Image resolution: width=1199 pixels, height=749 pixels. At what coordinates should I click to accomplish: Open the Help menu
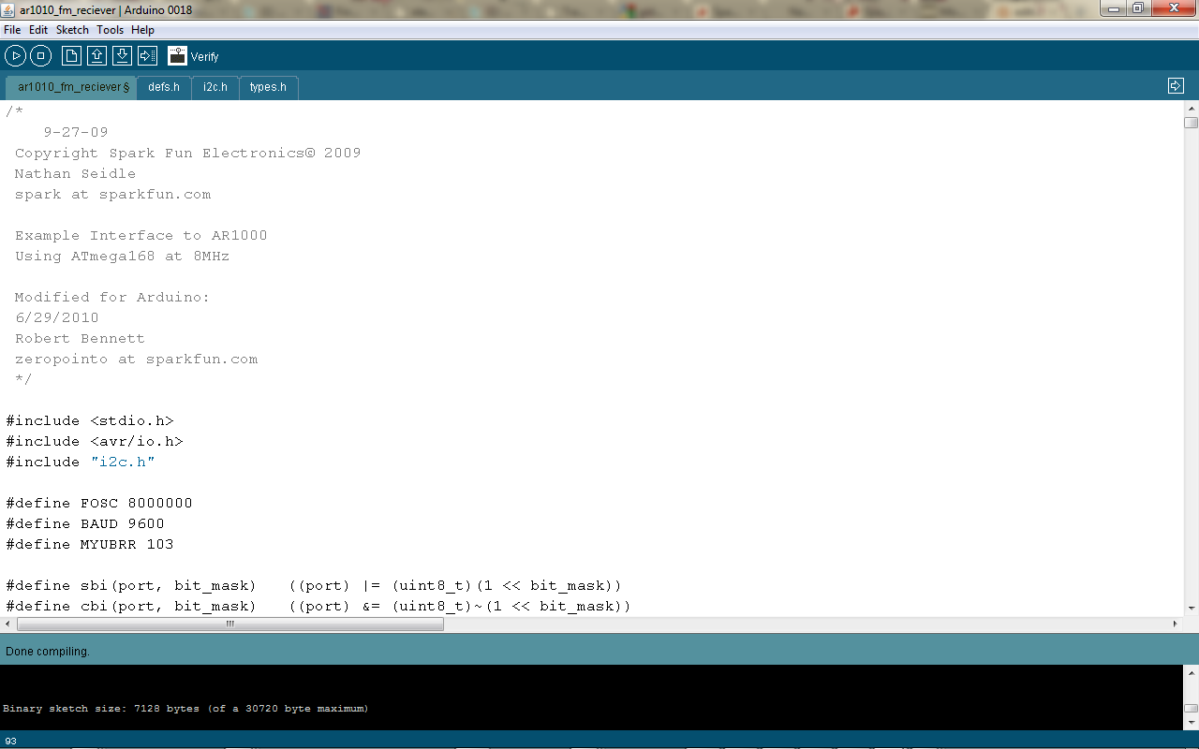click(142, 29)
